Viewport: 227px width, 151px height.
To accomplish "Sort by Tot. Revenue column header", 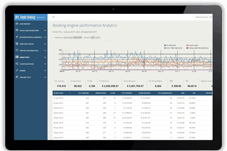I will tap(127, 93).
